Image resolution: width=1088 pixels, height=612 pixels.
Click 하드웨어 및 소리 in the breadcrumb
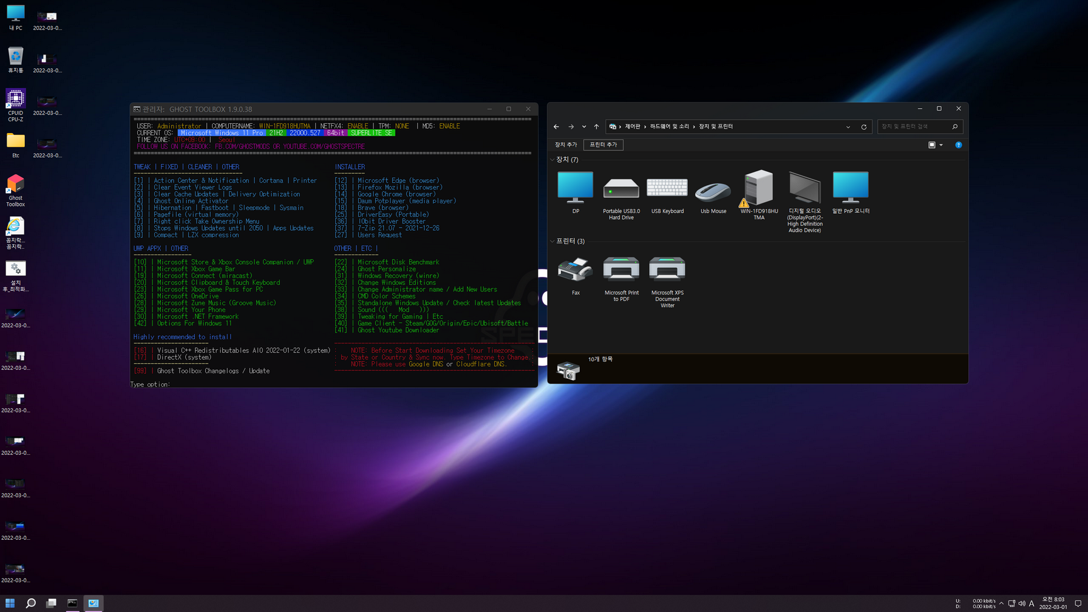tap(669, 126)
